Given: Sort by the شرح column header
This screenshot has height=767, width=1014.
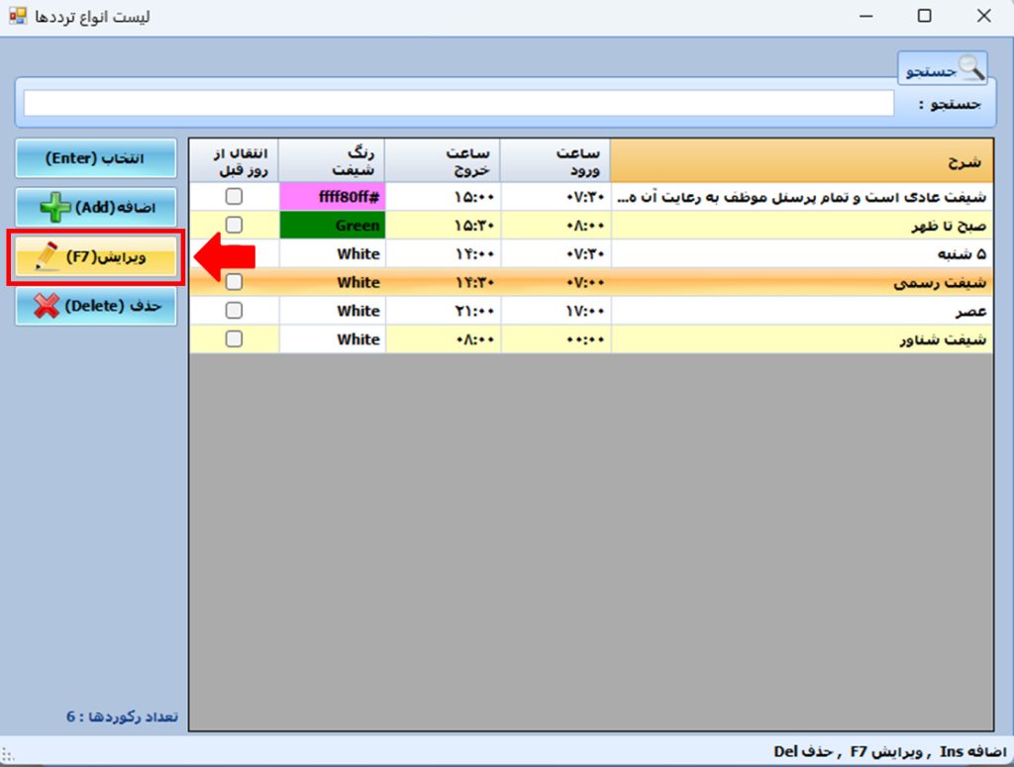Looking at the screenshot, I should click(x=801, y=160).
